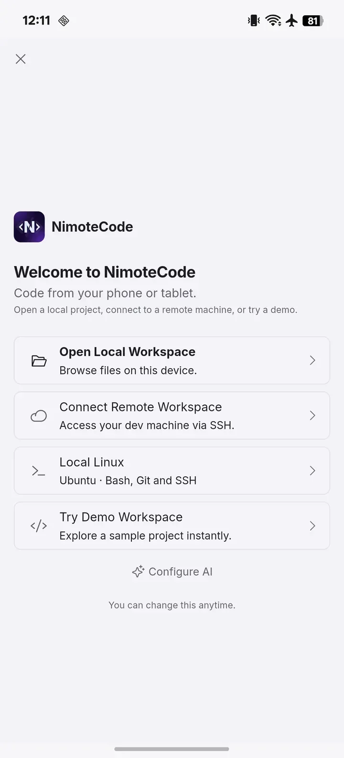Tap the NimoteCode app logo icon
Screen dimensions: 344x758
pos(29,227)
